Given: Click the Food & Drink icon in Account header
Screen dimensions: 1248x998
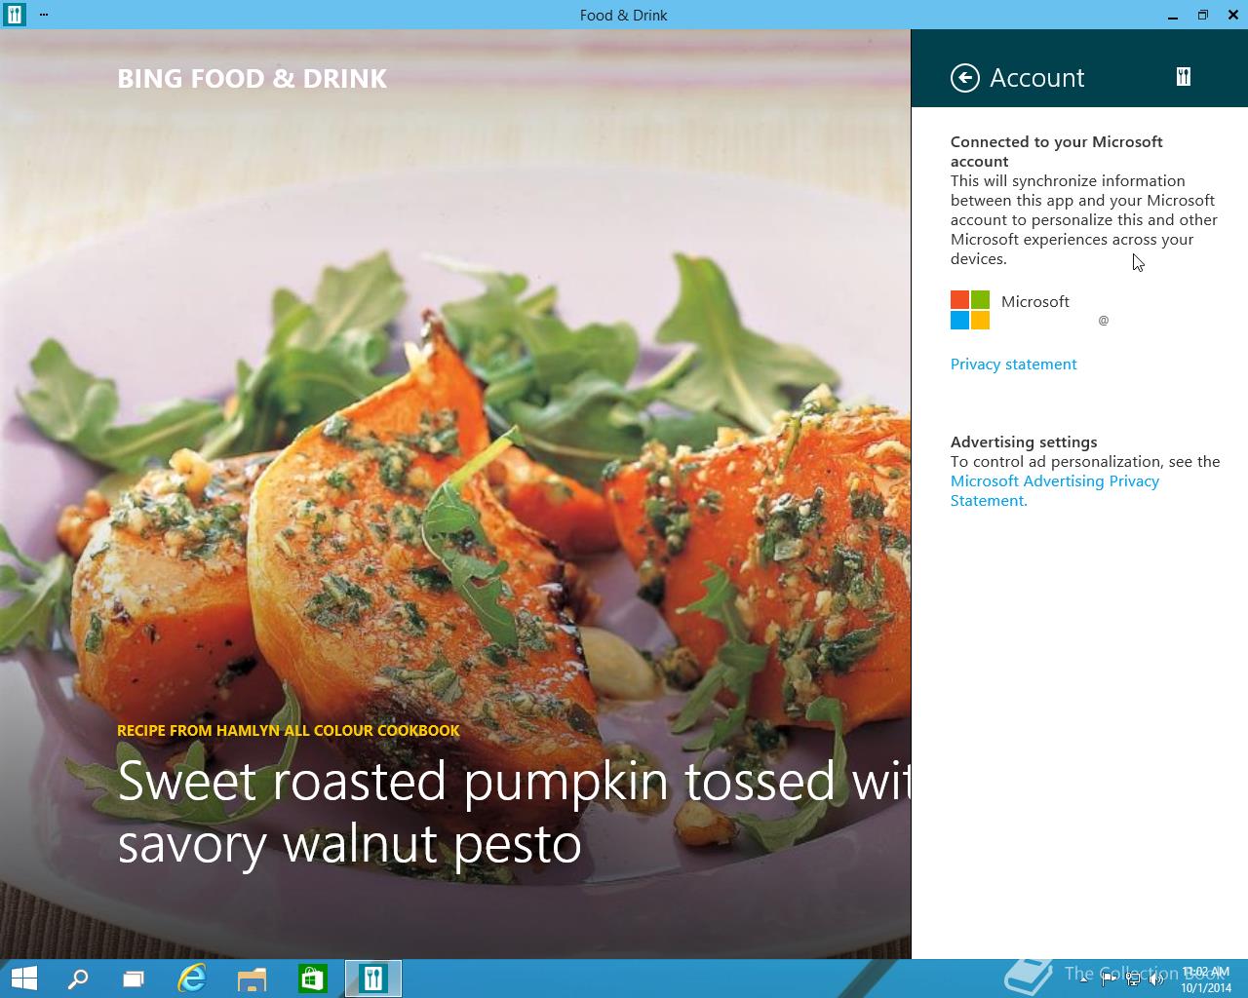Looking at the screenshot, I should click(1183, 77).
